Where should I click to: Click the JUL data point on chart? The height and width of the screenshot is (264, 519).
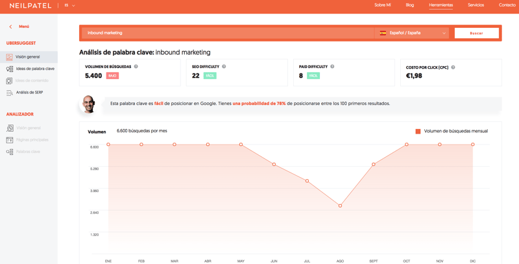point(307,181)
